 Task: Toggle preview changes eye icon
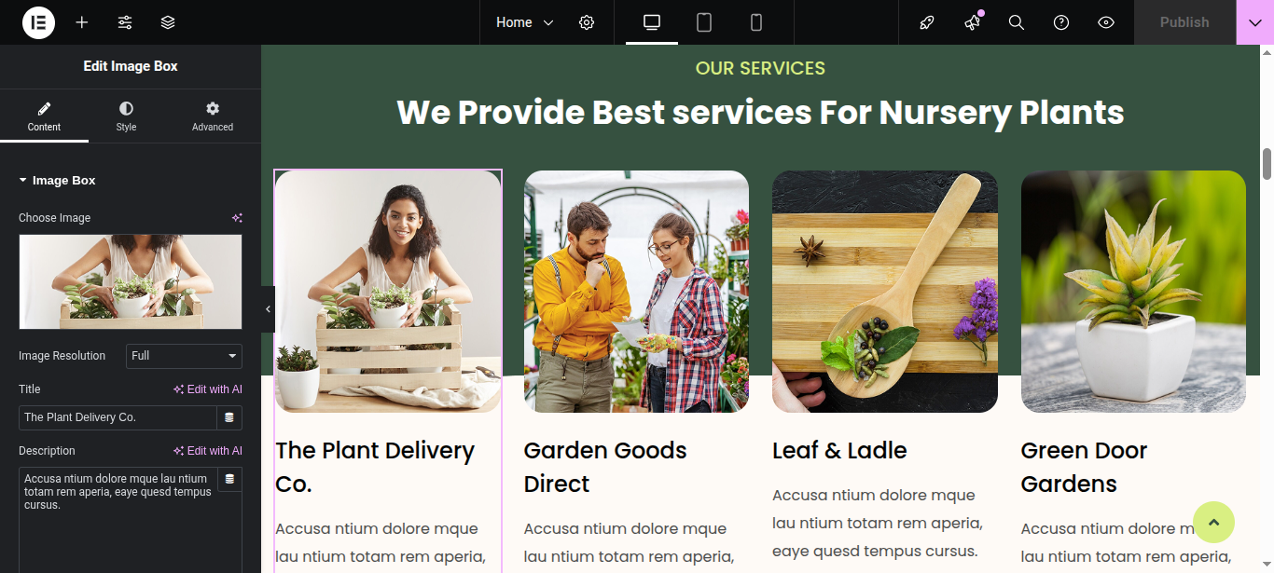(1106, 22)
